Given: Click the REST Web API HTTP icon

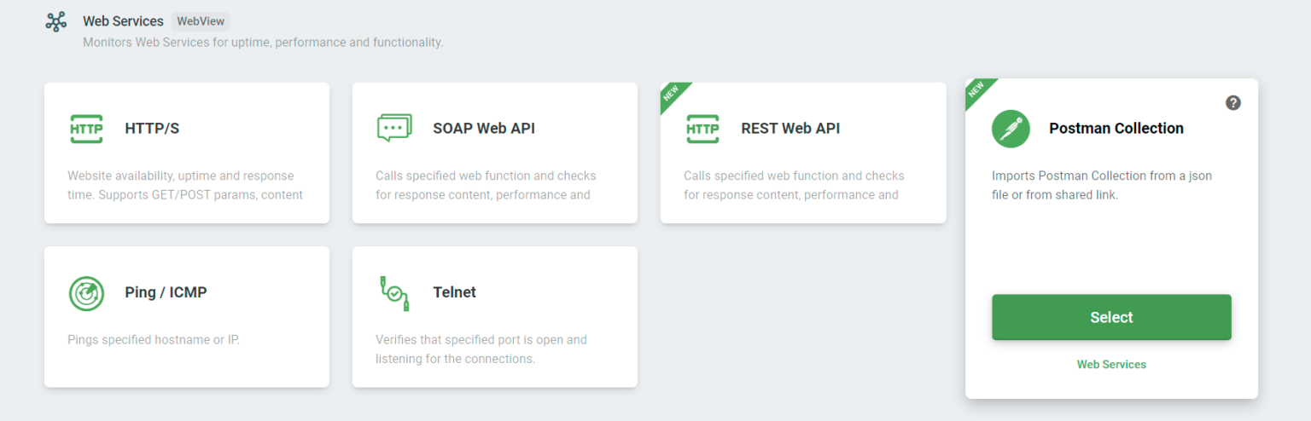Looking at the screenshot, I should point(702,129).
